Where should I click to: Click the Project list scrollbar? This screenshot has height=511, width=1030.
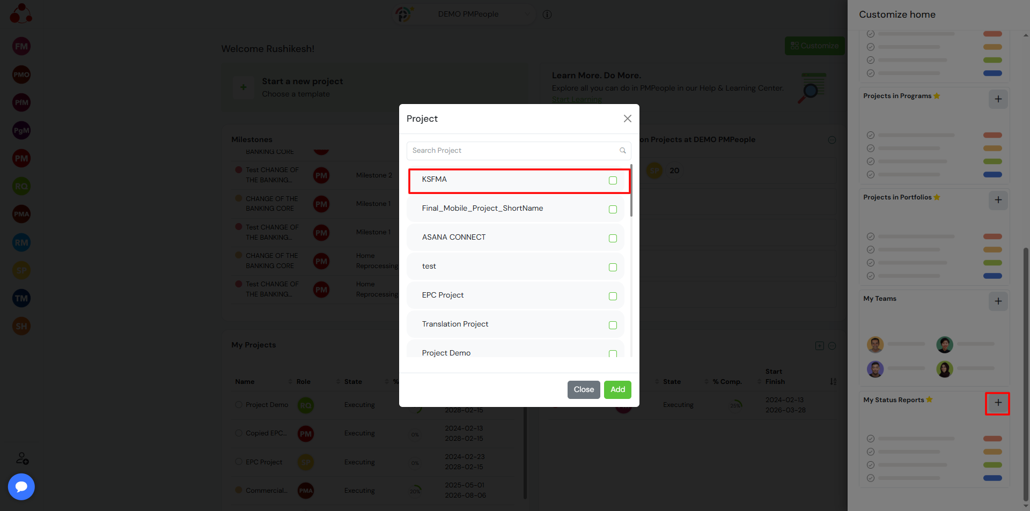pos(631,191)
